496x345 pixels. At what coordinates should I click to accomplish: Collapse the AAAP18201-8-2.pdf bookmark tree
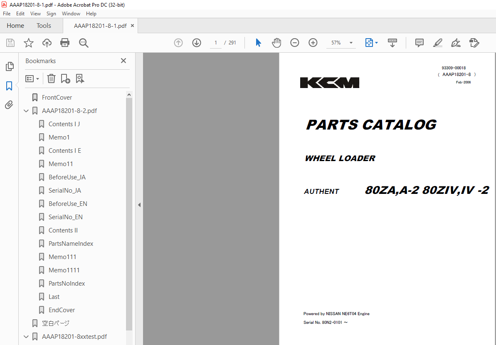[27, 111]
